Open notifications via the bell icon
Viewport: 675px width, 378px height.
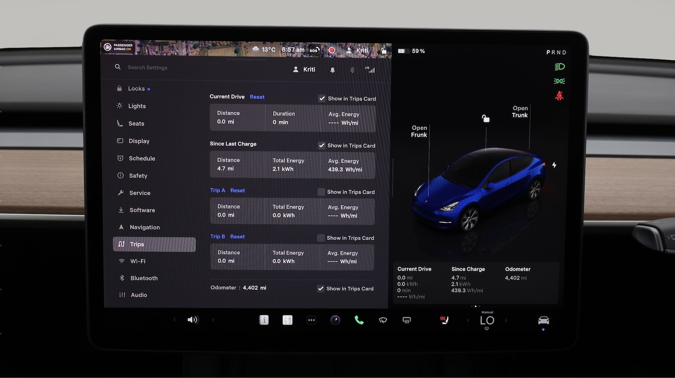click(332, 70)
